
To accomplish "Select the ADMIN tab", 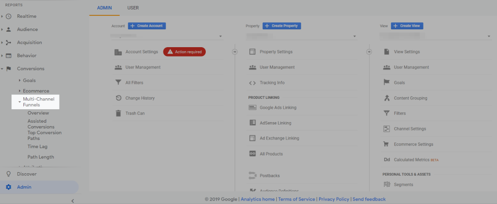I will 104,8.
